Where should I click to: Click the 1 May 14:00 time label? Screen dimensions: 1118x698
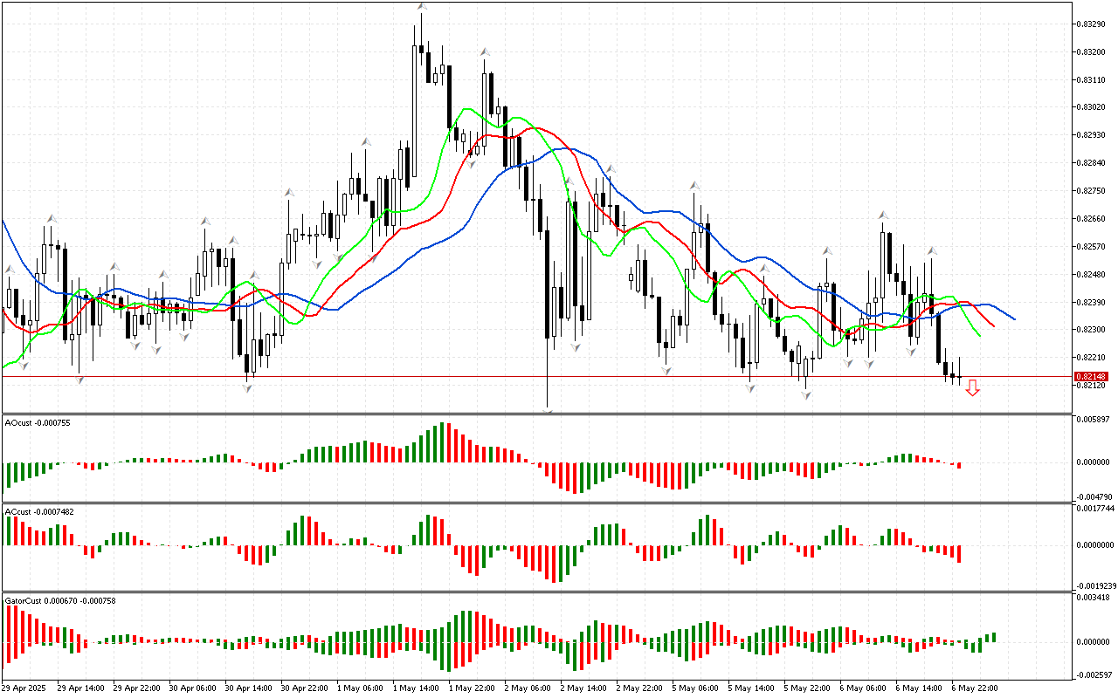(x=416, y=688)
